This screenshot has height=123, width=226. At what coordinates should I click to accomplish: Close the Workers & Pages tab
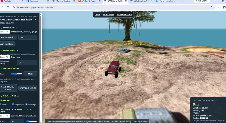point(100,1)
